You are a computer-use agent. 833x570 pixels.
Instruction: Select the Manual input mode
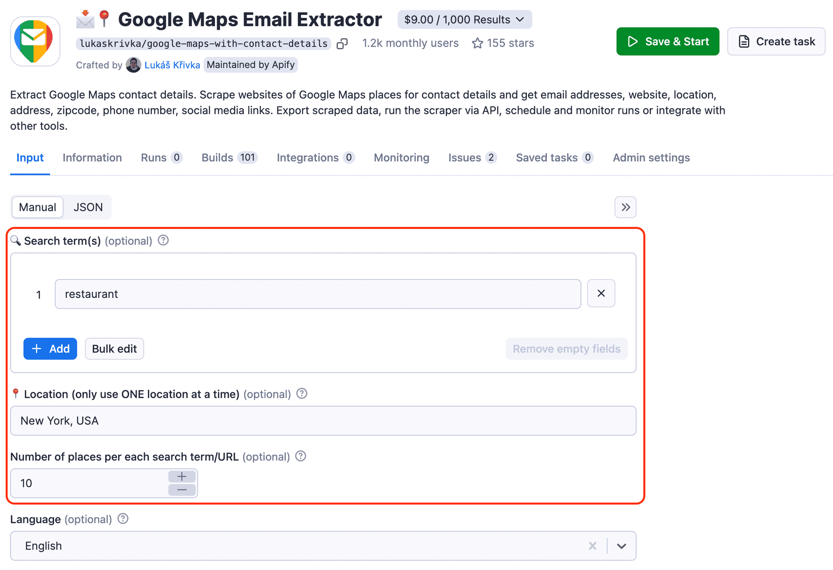(37, 207)
